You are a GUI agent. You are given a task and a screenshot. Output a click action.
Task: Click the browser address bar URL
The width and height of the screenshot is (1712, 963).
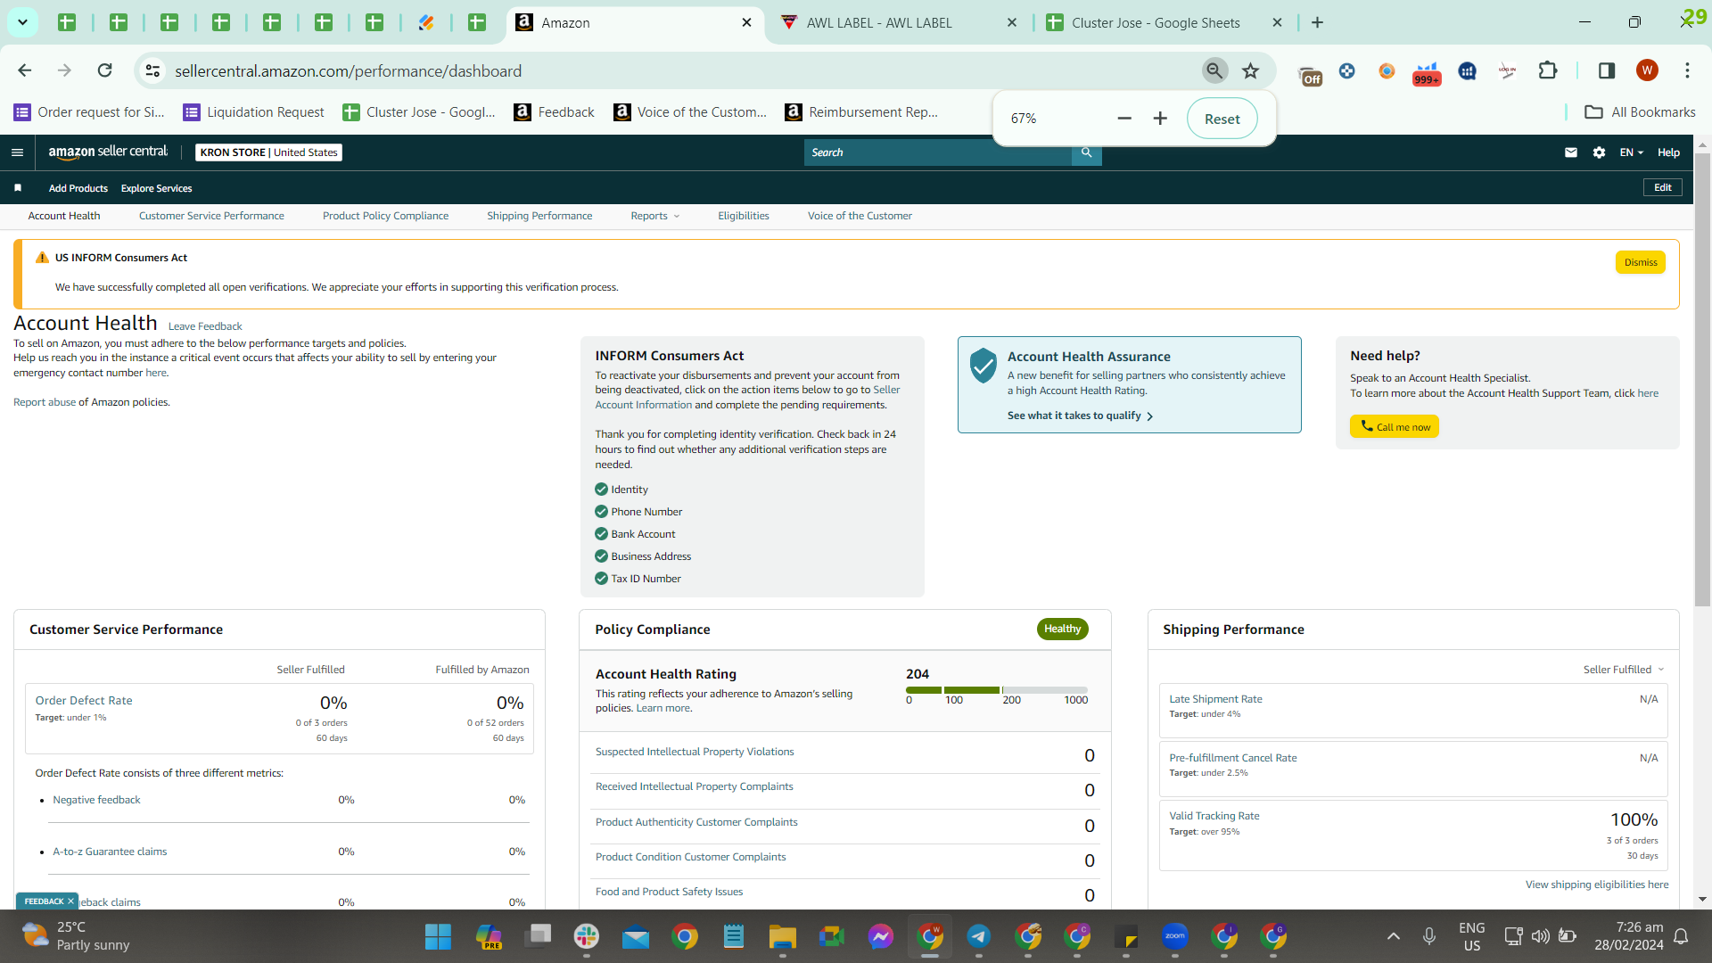tap(348, 70)
